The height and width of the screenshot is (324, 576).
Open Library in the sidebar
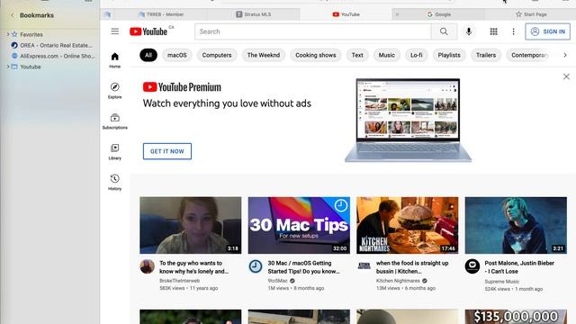[114, 152]
